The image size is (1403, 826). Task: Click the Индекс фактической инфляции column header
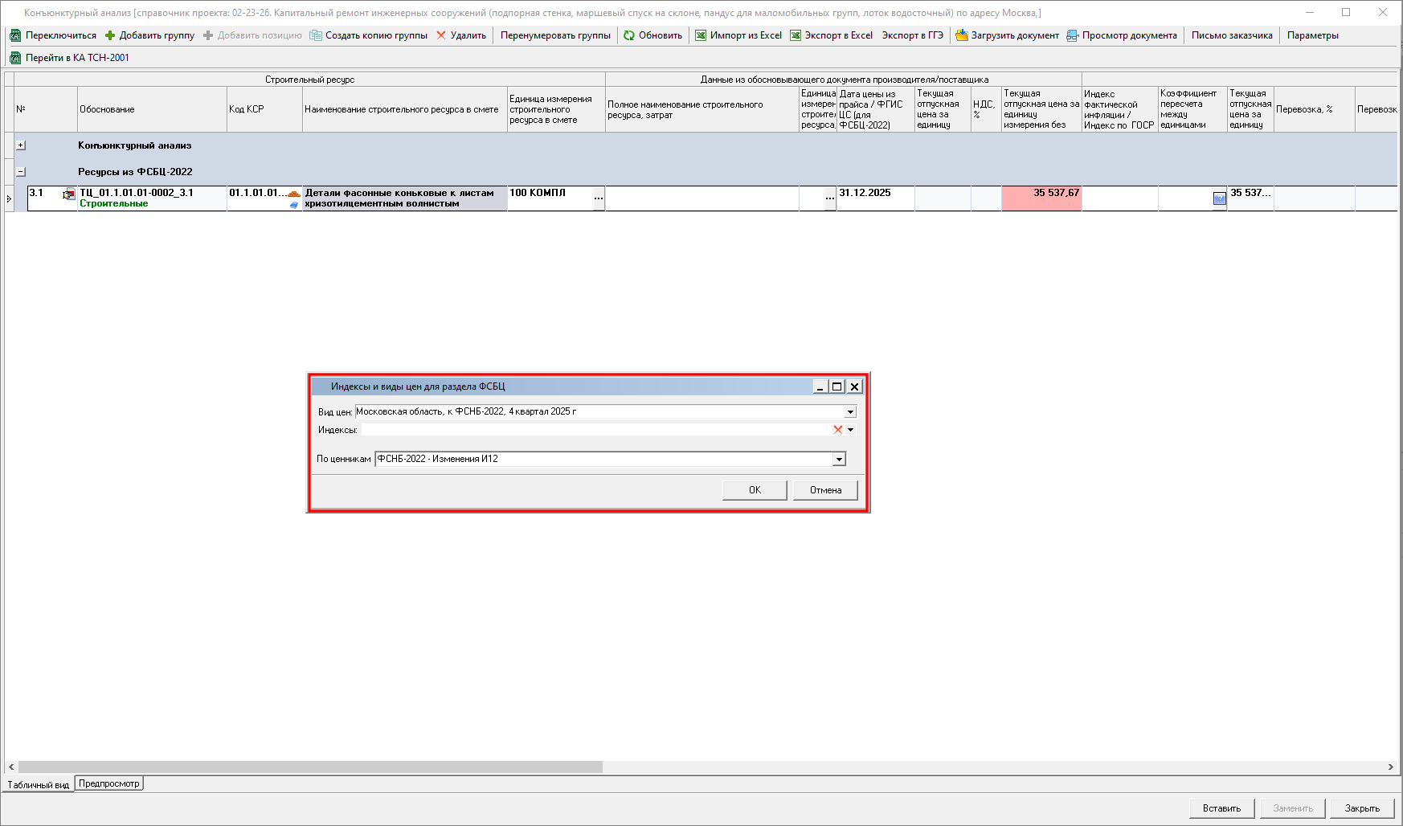(1120, 109)
